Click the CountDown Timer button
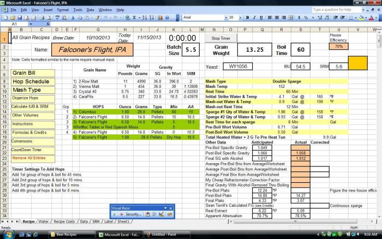 (x=33, y=150)
